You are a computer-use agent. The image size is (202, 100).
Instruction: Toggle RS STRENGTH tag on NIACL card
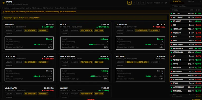pyautogui.click(x=86, y=30)
